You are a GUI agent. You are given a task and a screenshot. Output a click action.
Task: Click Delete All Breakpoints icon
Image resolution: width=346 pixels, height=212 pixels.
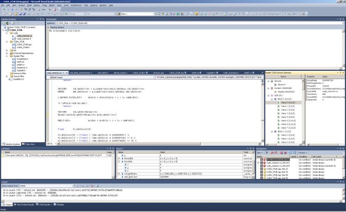click(272, 153)
